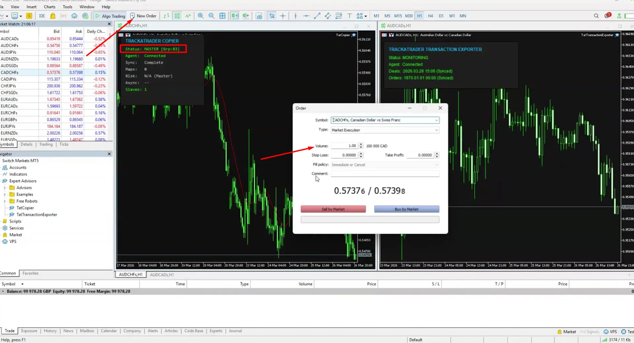Select the D1 timeframe
Viewport: 634px width, 343px height.
click(441, 16)
